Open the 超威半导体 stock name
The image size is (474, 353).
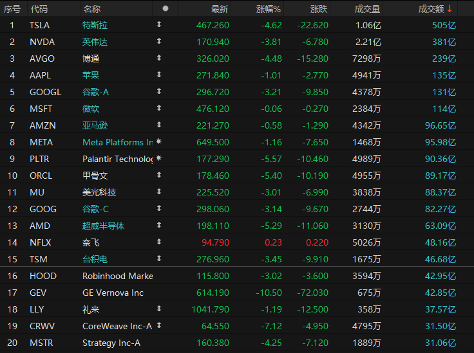click(104, 226)
